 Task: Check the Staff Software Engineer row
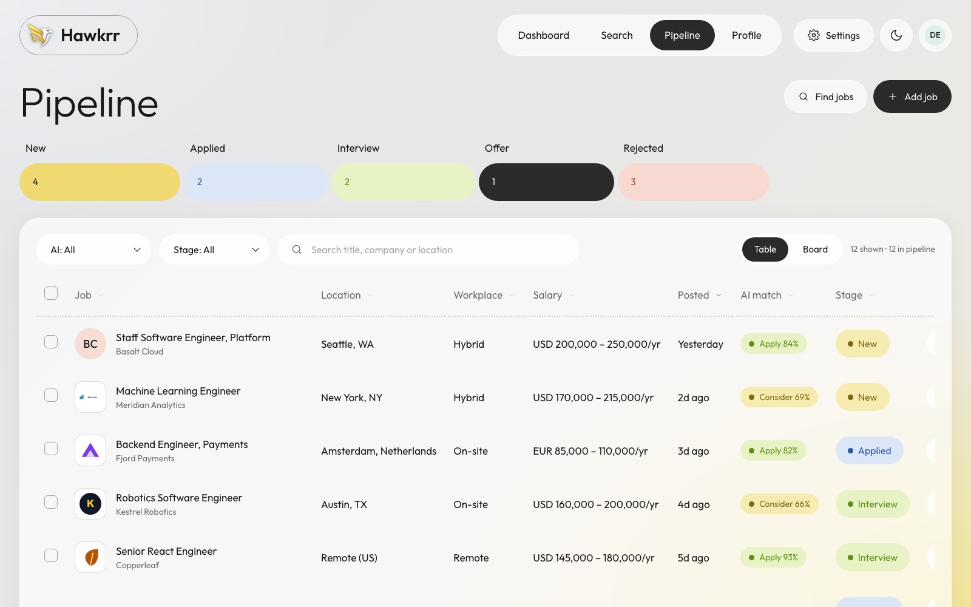[51, 342]
